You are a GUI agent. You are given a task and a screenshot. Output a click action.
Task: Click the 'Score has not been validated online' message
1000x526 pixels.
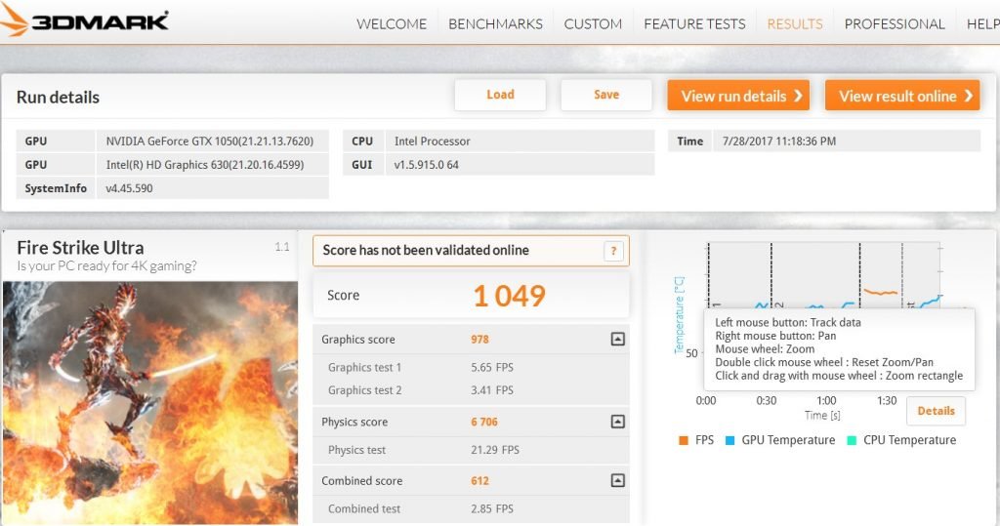426,250
